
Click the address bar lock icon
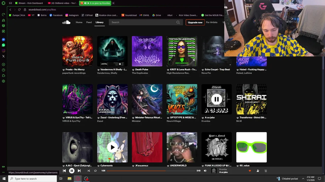(x=25, y=10)
